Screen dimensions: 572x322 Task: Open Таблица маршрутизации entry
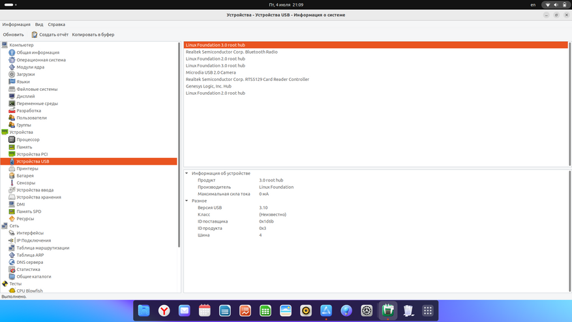click(42, 248)
